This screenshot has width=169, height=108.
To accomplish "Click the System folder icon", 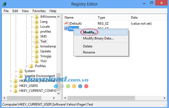I will (x=21, y=71).
